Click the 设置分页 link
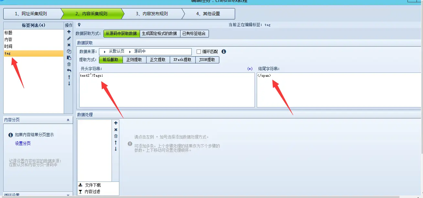 pos(23,143)
